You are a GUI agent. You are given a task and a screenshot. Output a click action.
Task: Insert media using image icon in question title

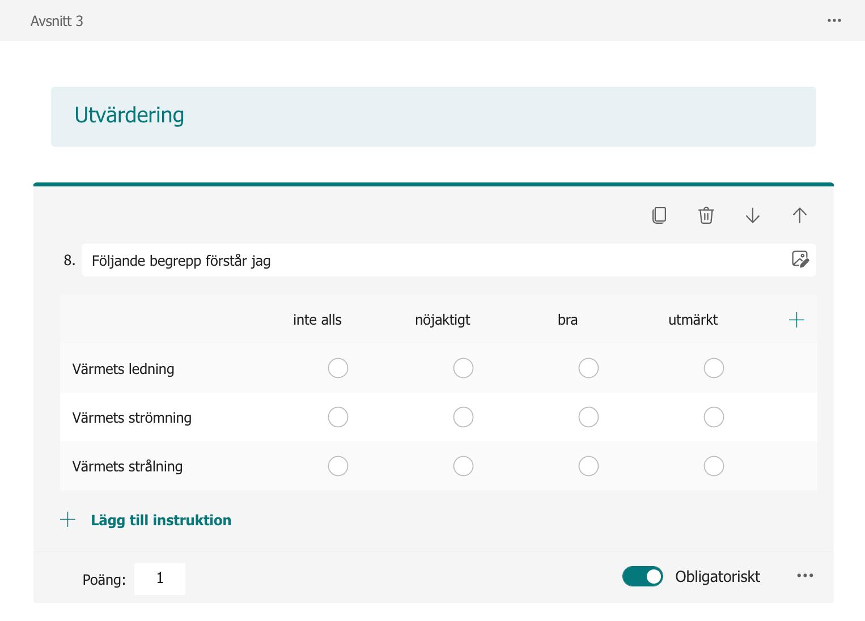click(x=800, y=260)
